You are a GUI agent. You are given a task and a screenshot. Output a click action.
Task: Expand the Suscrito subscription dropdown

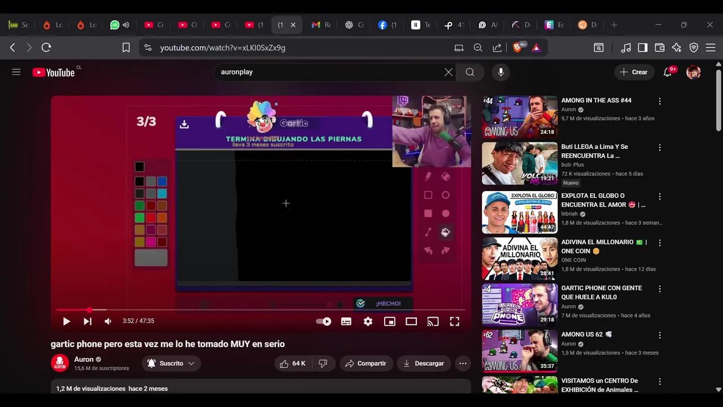171,363
